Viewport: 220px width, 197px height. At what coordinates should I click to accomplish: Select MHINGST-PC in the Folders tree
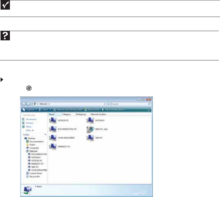(37, 164)
